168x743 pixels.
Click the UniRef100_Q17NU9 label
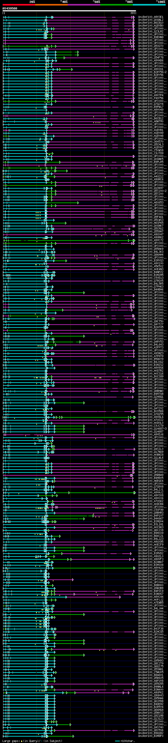pyautogui.click(x=150, y=452)
